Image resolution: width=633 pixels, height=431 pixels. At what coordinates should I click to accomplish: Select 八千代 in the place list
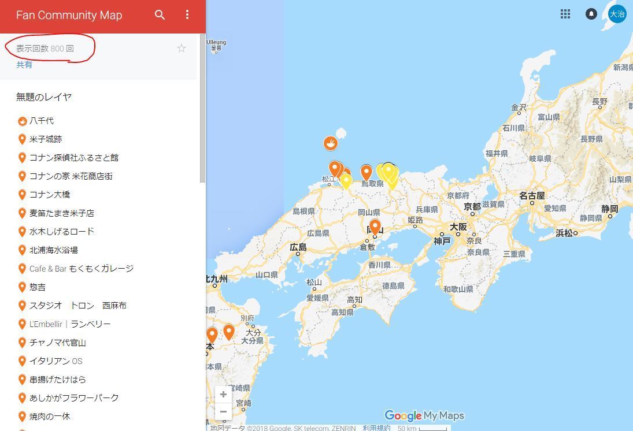pyautogui.click(x=42, y=121)
